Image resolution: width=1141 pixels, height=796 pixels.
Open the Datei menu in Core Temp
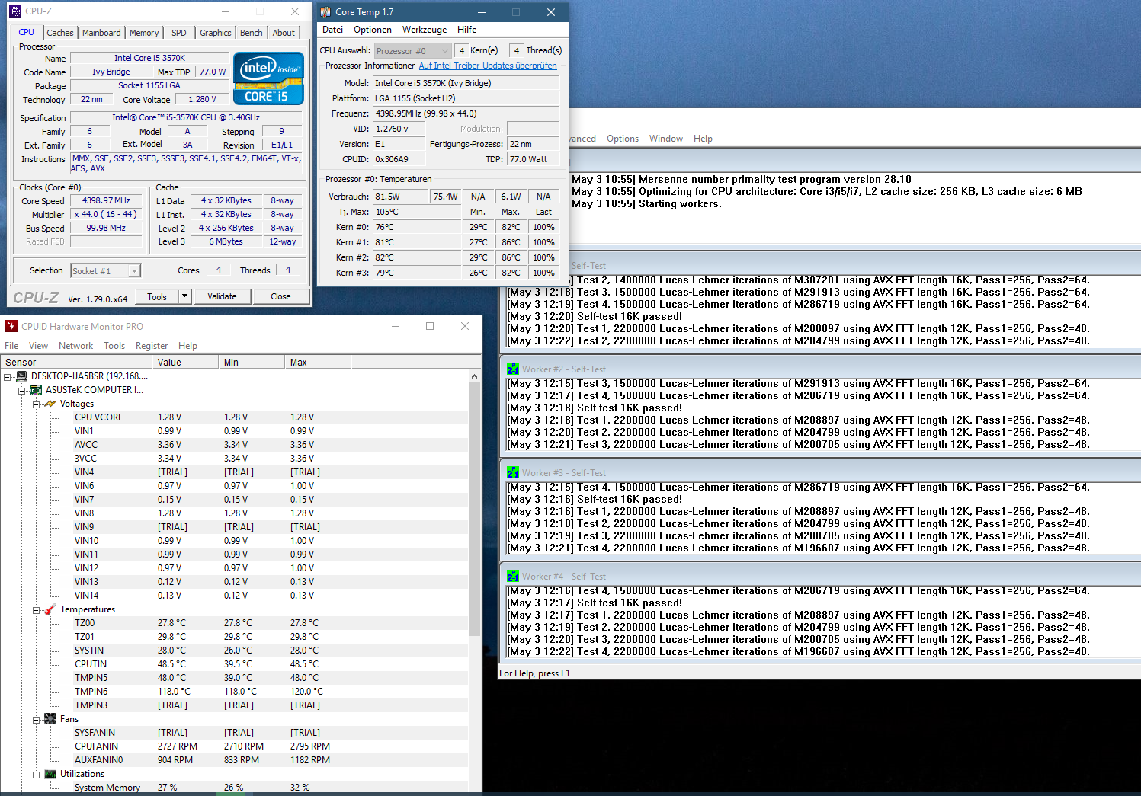pos(333,30)
